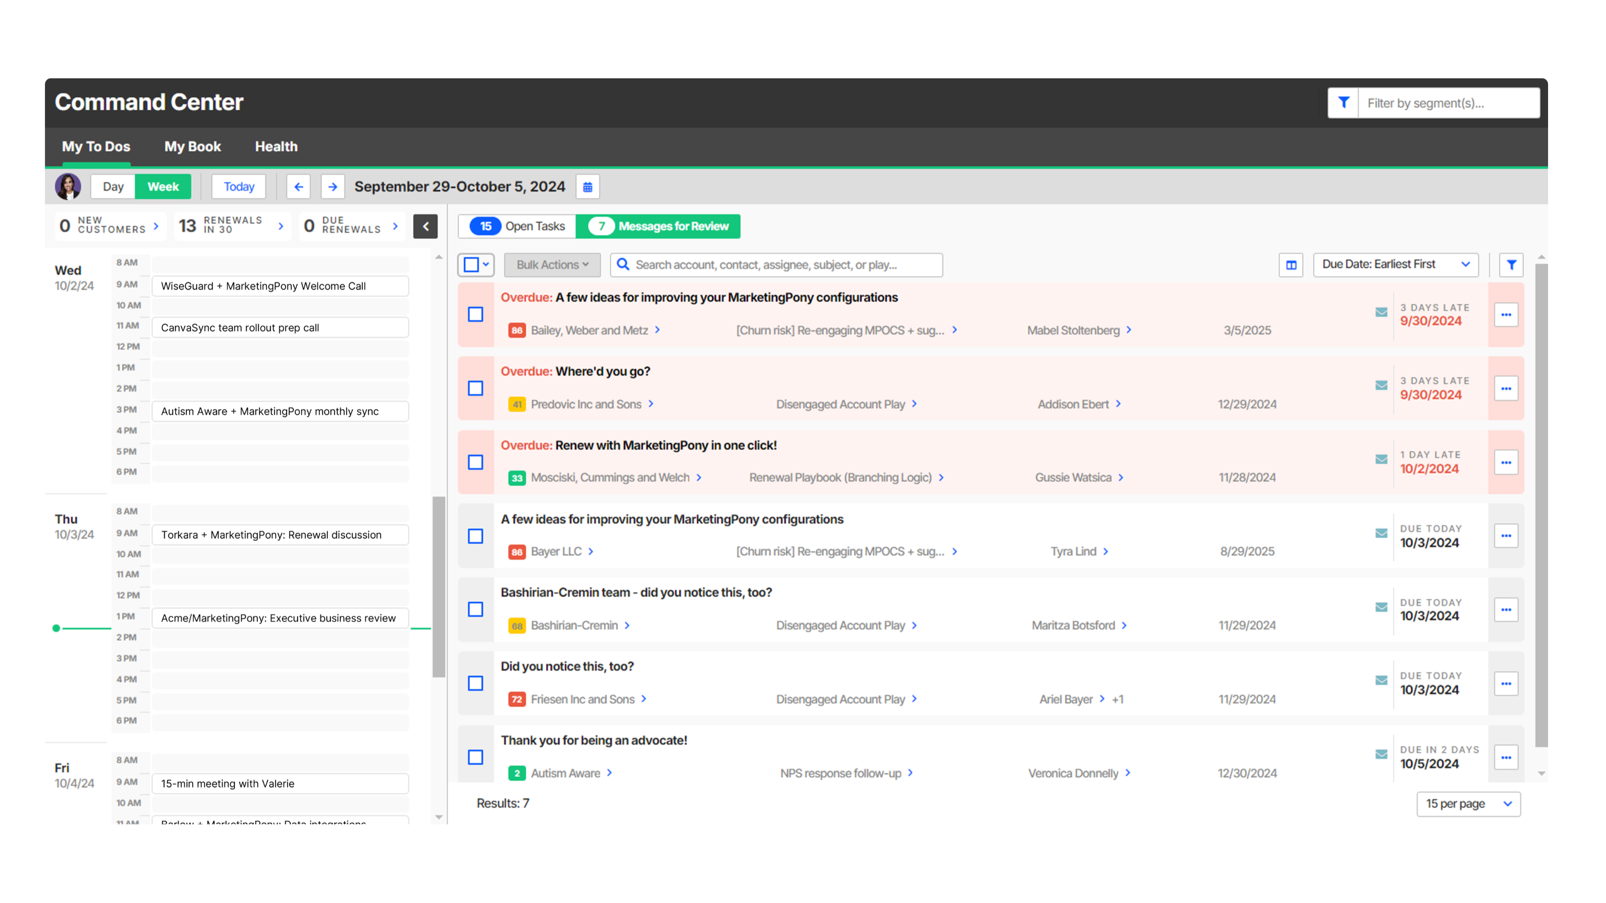Select the Bashirian-Cremin message checkbox
Image resolution: width=1606 pixels, height=903 pixels.
(x=476, y=609)
